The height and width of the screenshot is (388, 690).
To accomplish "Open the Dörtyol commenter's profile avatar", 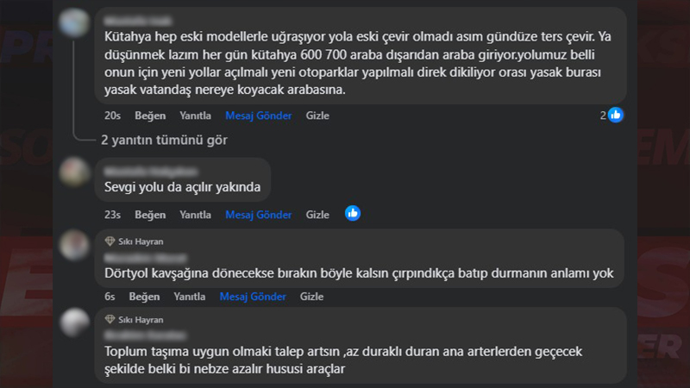I will (76, 244).
